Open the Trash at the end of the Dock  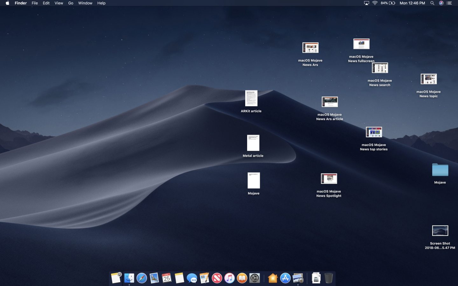328,278
